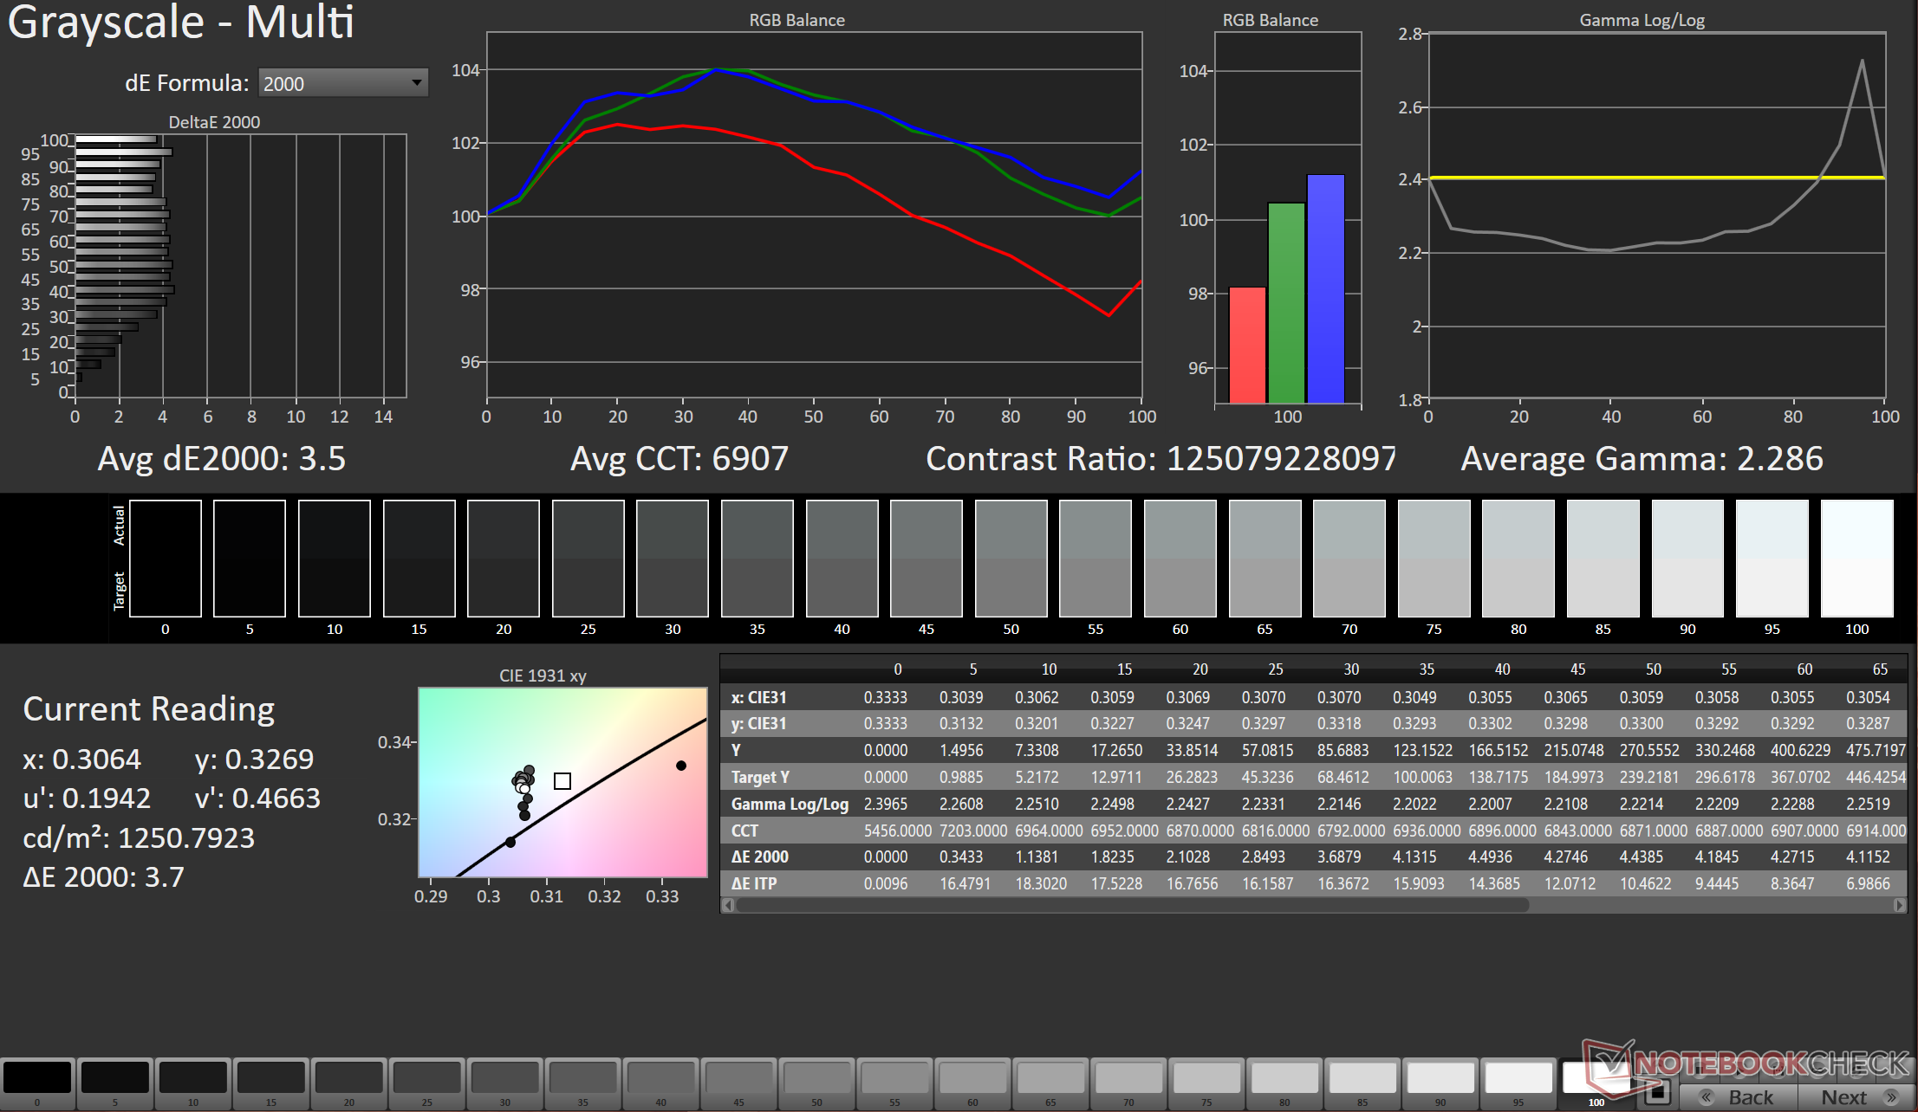Select the 95 patch in bottom strip
Screen dimensions: 1918x1112
point(1518,1079)
